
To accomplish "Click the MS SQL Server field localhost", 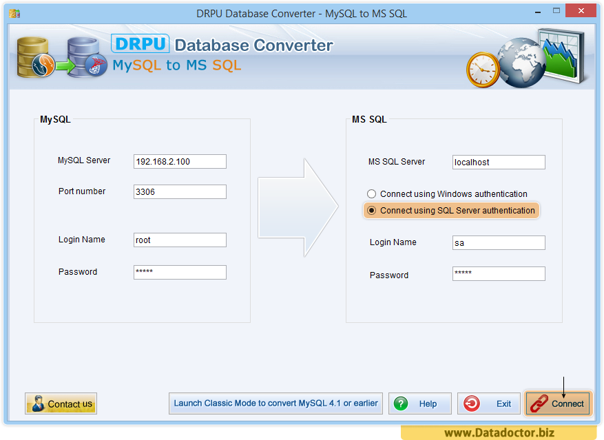I will point(499,163).
